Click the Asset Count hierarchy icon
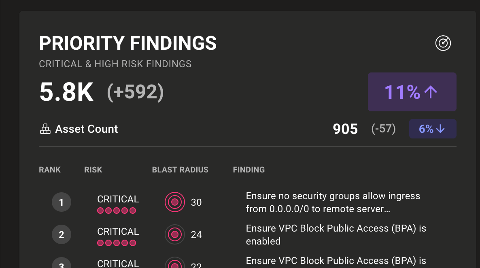 (x=45, y=129)
